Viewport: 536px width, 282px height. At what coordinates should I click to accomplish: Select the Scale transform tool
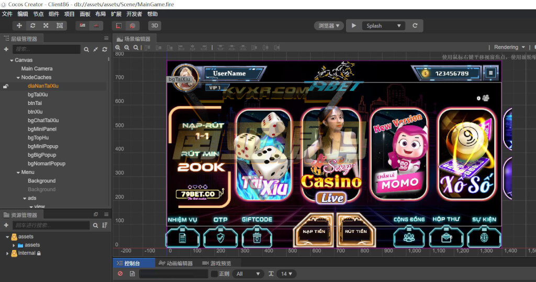(46, 26)
